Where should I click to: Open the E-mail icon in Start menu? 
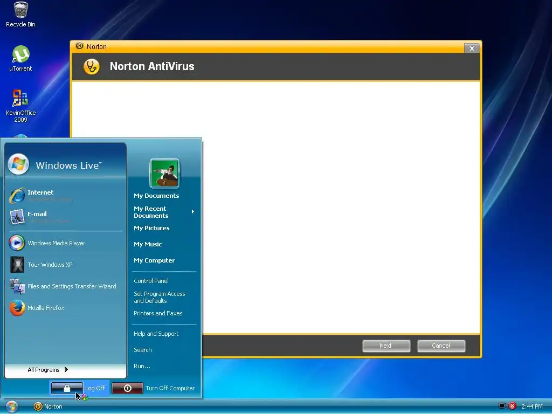tap(17, 217)
